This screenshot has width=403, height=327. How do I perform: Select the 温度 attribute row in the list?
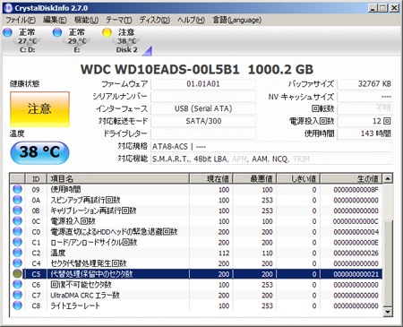coord(196,253)
